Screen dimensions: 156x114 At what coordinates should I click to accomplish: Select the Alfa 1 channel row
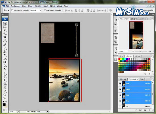click(135, 107)
